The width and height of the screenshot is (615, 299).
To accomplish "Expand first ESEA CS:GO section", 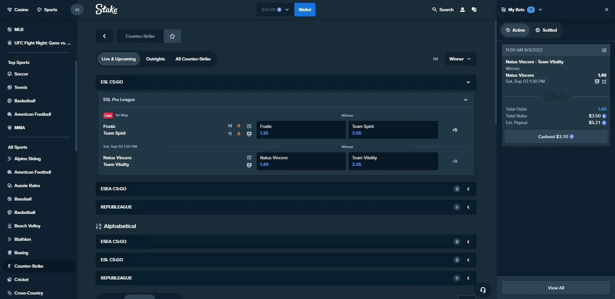I will 286,189.
